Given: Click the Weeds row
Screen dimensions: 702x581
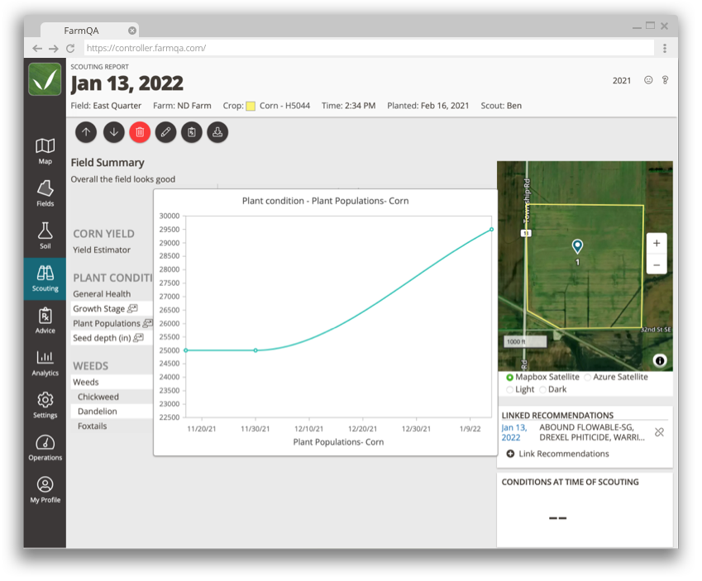Looking at the screenshot, I should point(112,383).
